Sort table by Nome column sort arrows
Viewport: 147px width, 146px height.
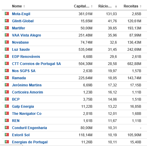point(24,6)
